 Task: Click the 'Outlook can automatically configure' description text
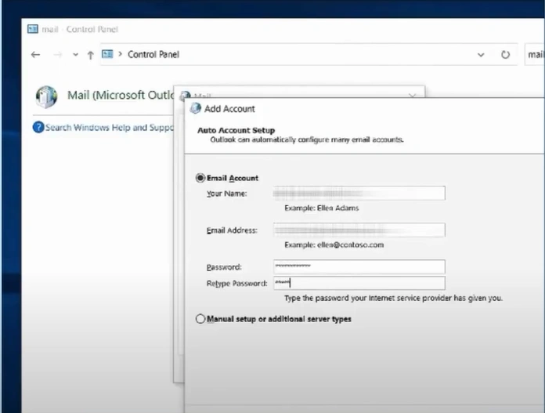tap(307, 139)
